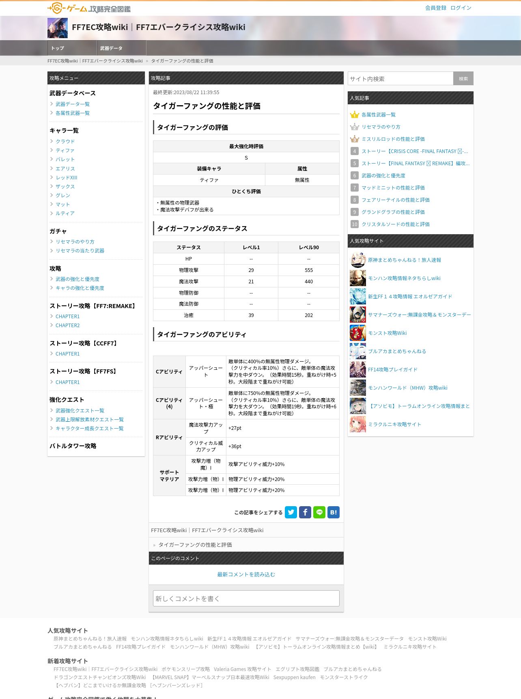Open footer link Sexpuppen kaufen
The width and height of the screenshot is (521, 699).
click(294, 677)
